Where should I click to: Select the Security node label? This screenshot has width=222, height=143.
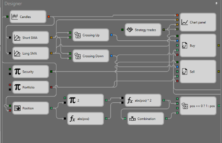click(x=28, y=71)
